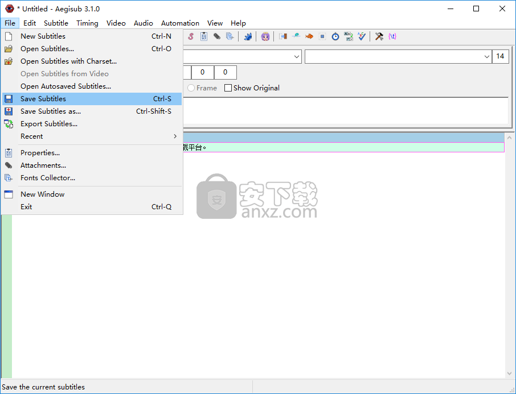Open the Subtitle menu

tap(56, 23)
